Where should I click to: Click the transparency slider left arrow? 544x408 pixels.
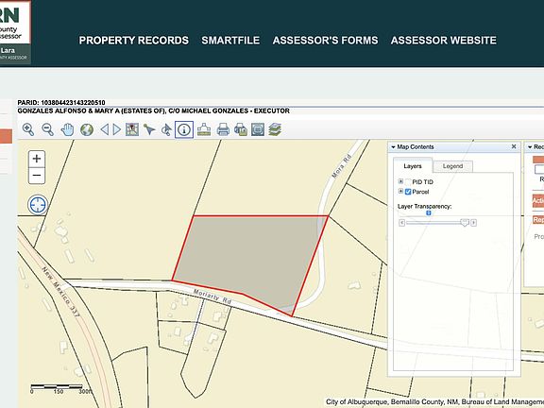tap(401, 223)
